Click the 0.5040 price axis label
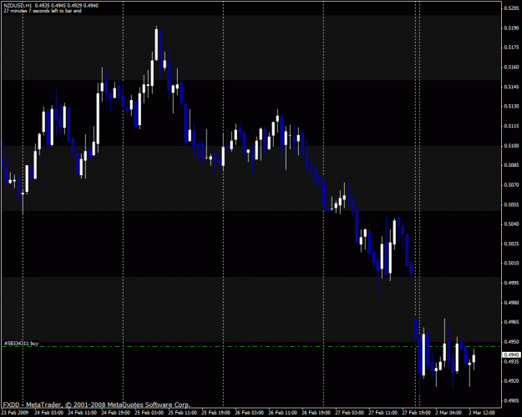 coord(512,224)
